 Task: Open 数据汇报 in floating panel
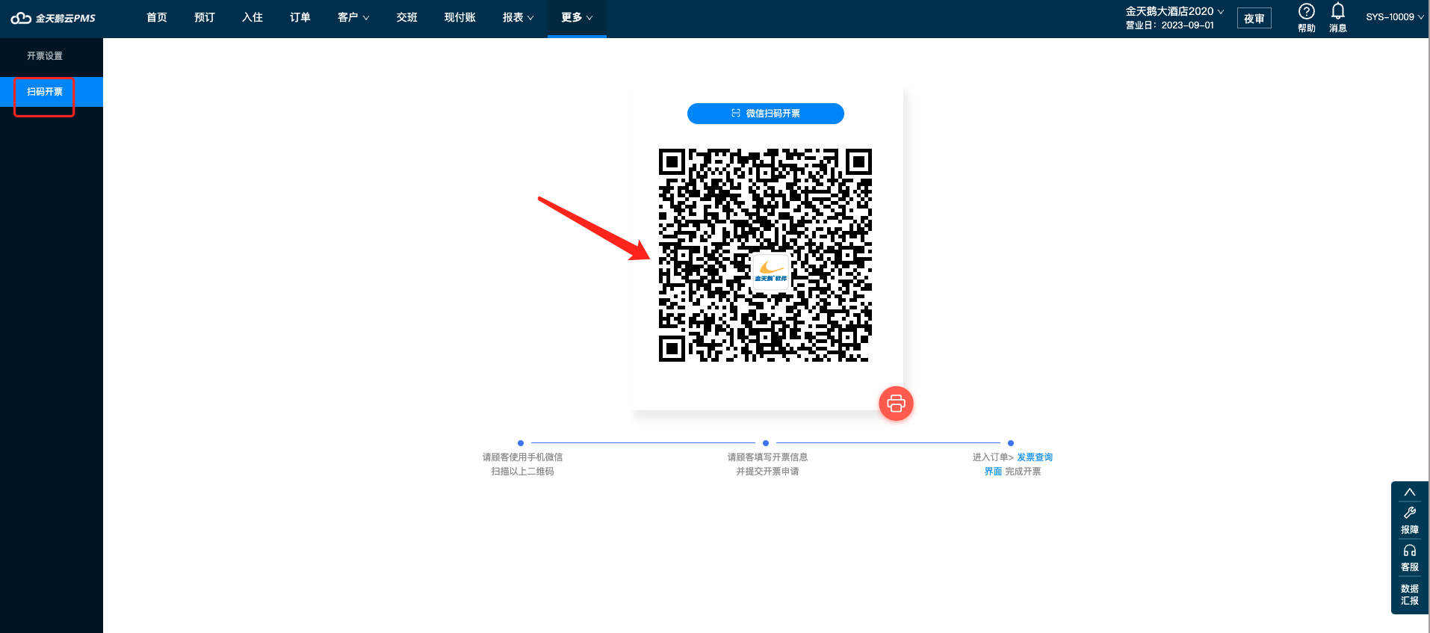tap(1410, 595)
